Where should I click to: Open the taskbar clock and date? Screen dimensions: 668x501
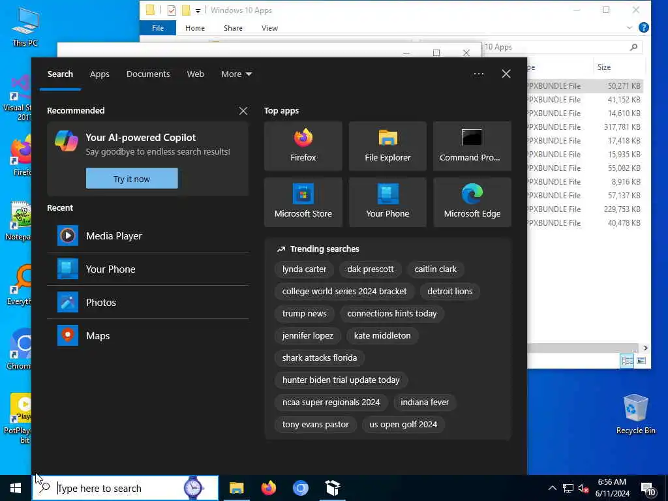point(612,488)
